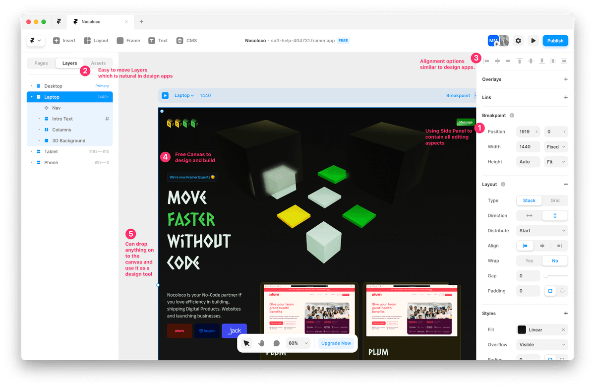This screenshot has height=388, width=595.
Task: Open project settings gear
Action: click(x=518, y=41)
